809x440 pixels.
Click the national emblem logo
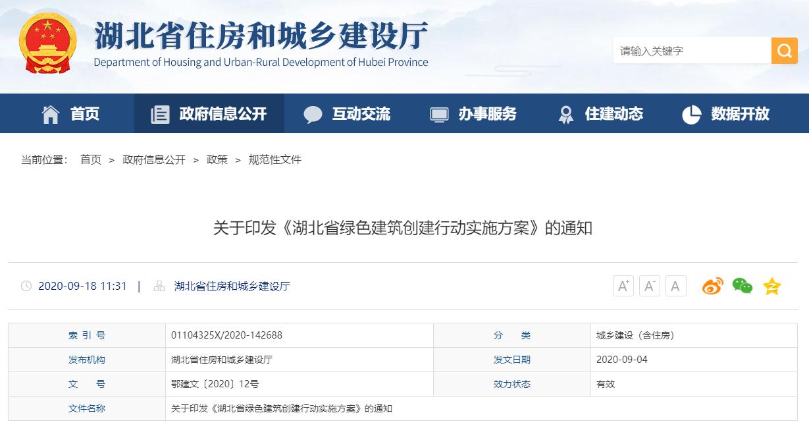(47, 43)
